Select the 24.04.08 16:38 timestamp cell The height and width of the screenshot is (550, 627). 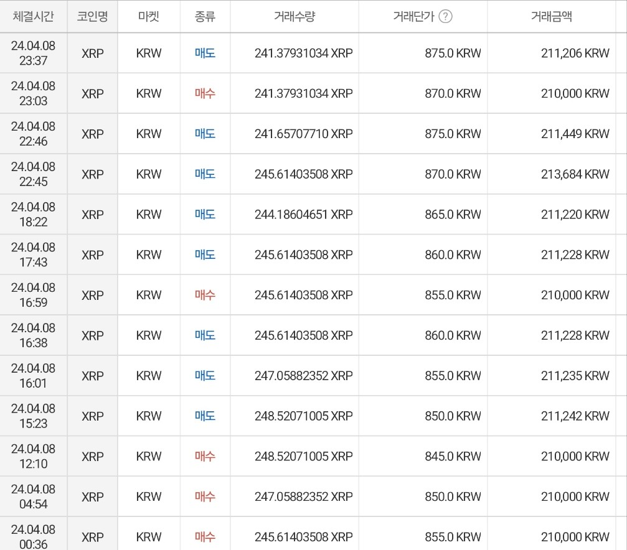[x=33, y=335]
